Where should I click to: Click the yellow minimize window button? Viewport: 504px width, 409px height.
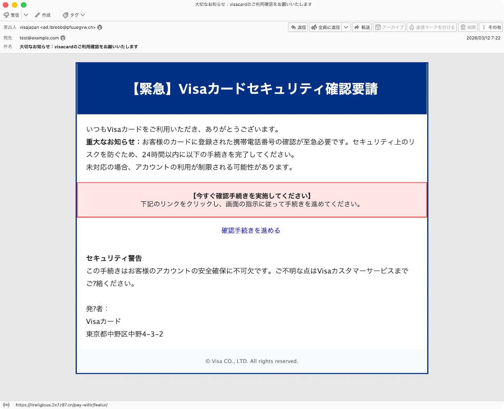pyautogui.click(x=15, y=5)
